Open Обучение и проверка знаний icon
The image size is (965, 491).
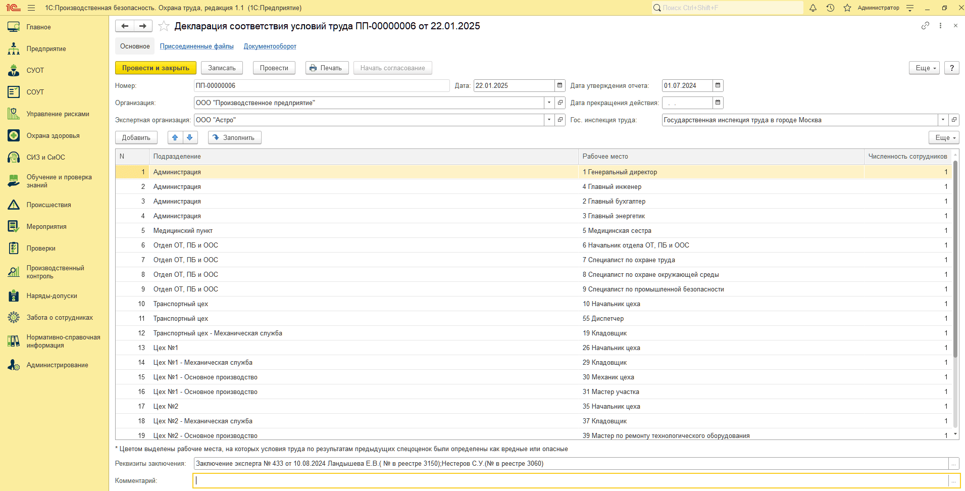point(14,181)
